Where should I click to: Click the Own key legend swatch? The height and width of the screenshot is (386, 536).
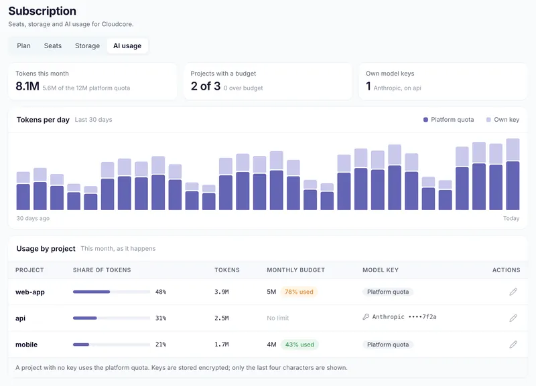488,120
